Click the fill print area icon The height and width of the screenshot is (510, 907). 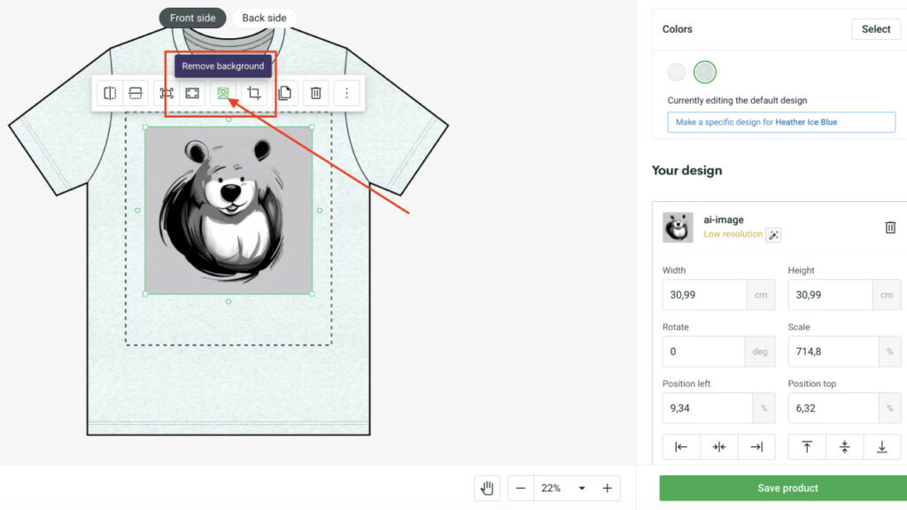pos(192,93)
